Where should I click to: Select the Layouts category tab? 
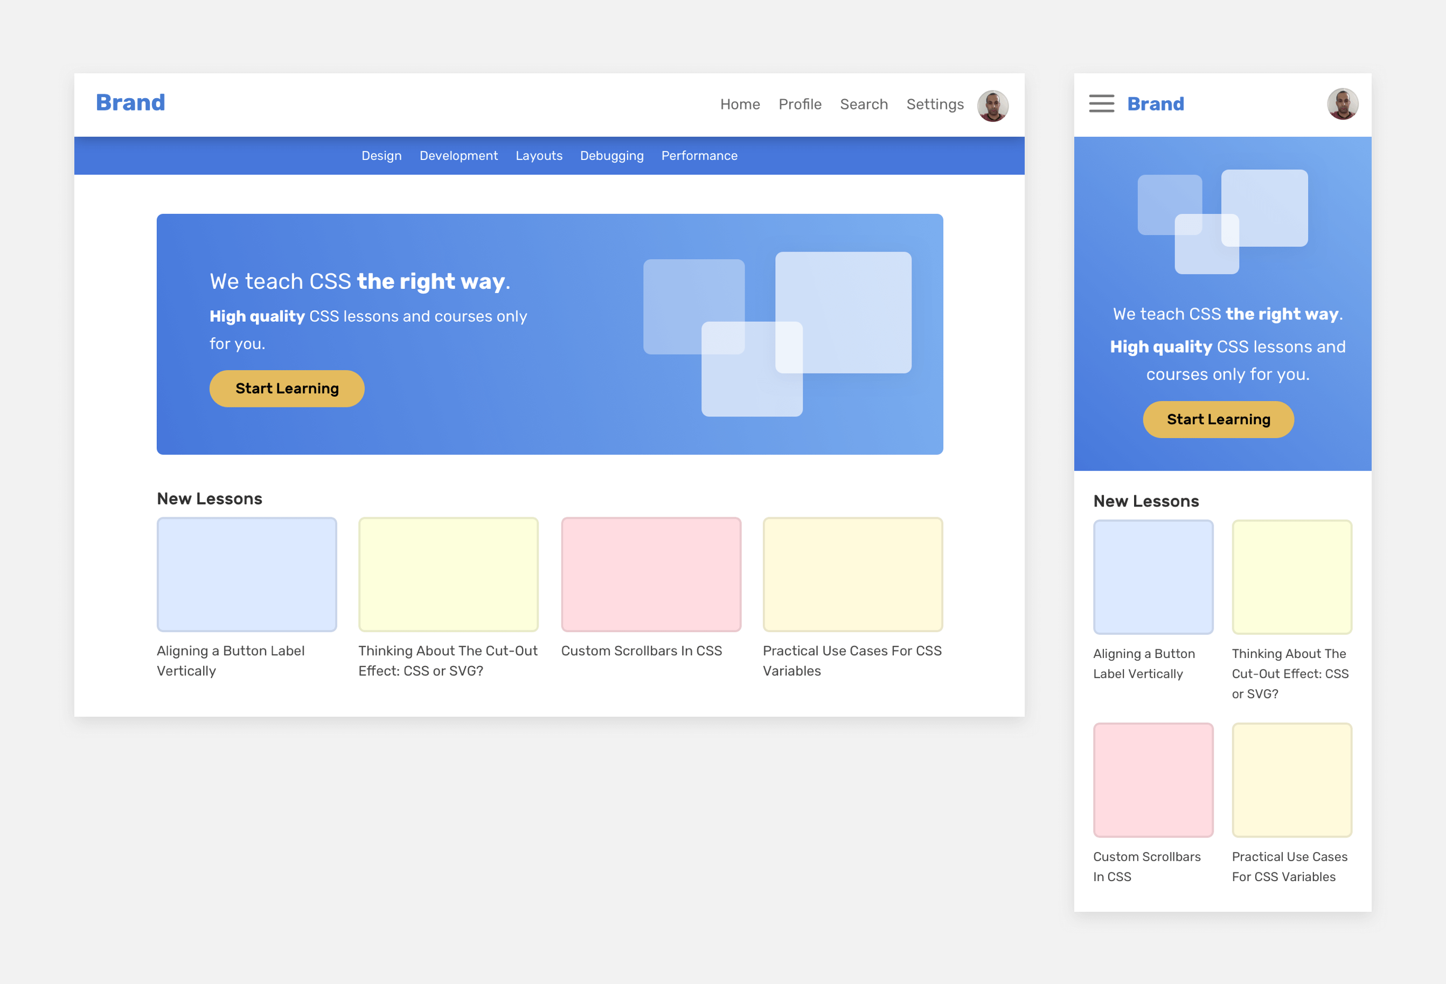[x=539, y=156]
